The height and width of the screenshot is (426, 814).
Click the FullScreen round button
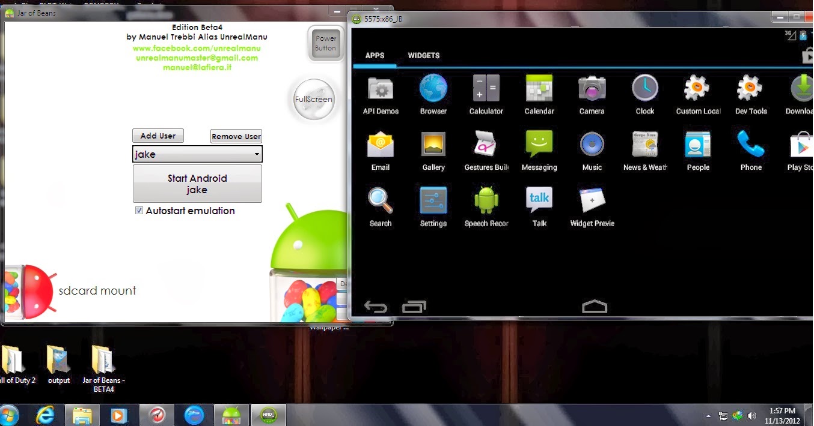click(x=314, y=99)
